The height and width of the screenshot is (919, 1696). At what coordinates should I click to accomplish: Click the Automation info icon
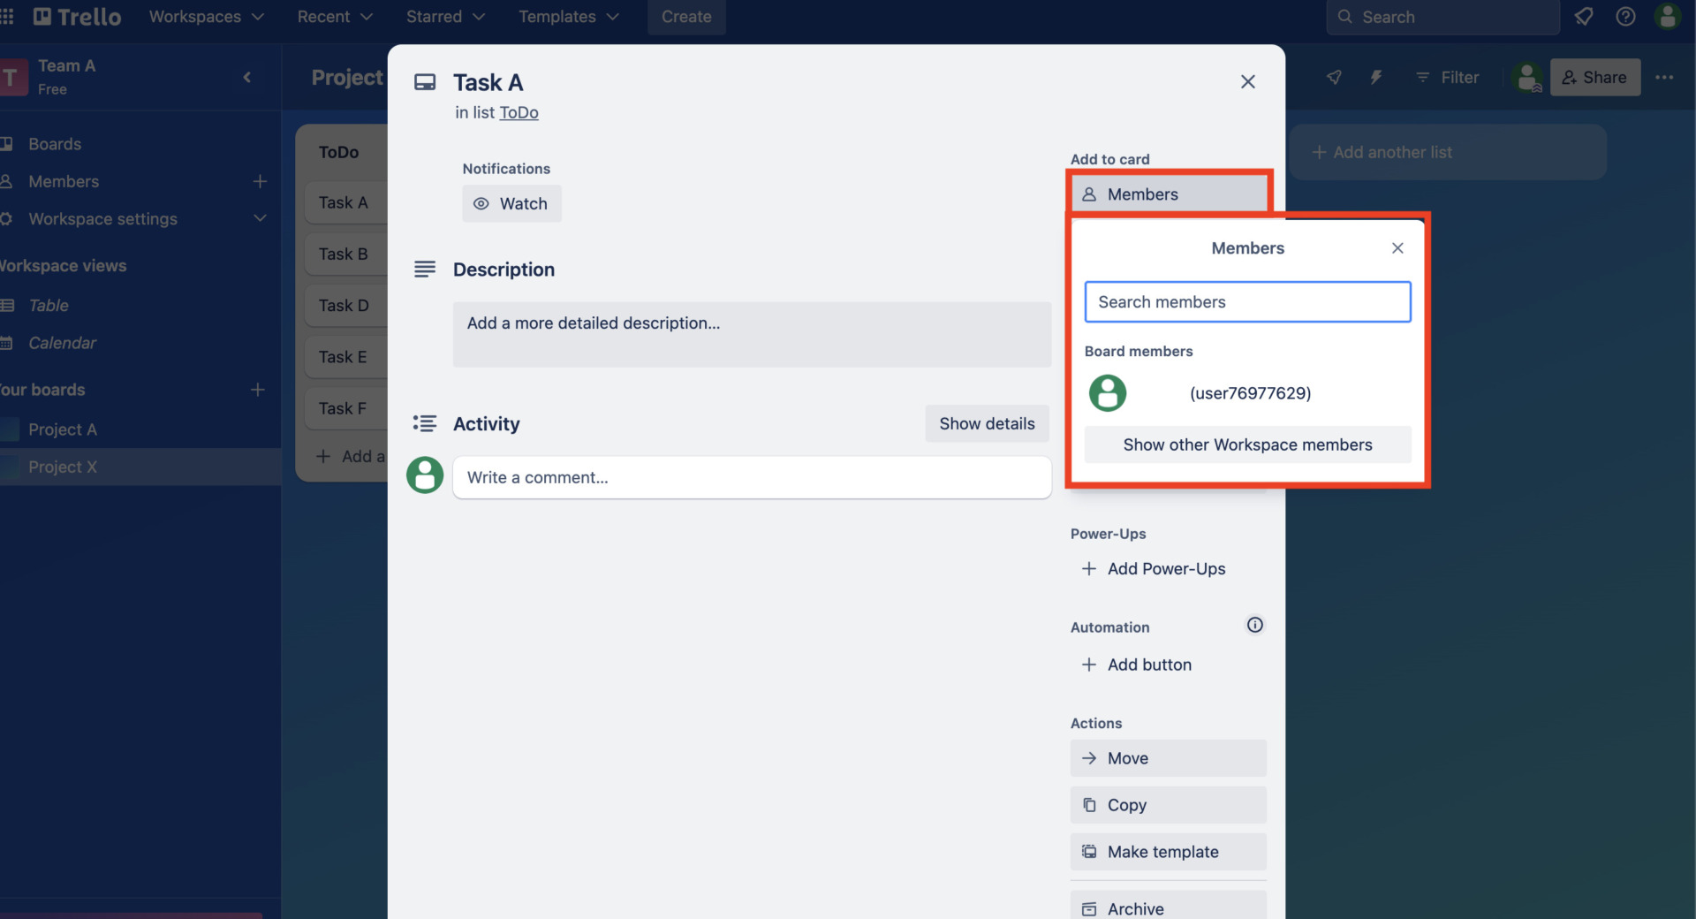[x=1254, y=626]
